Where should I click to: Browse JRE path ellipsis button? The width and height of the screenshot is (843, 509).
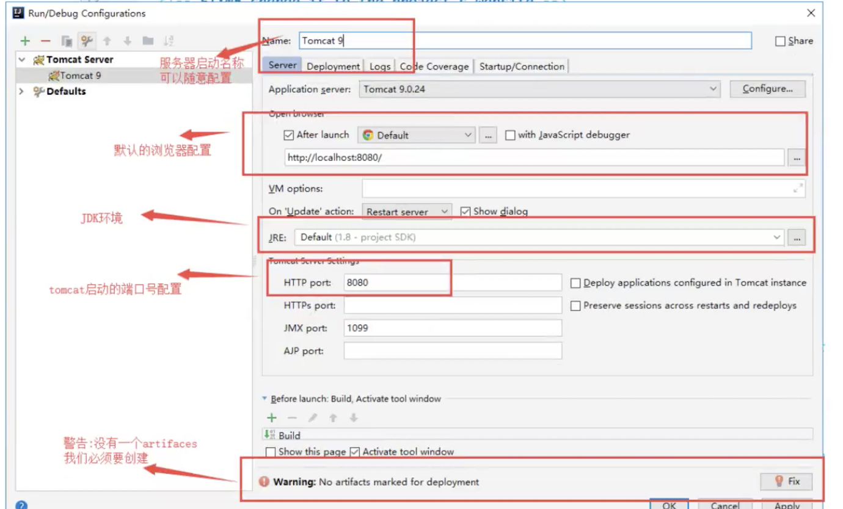[x=796, y=237]
